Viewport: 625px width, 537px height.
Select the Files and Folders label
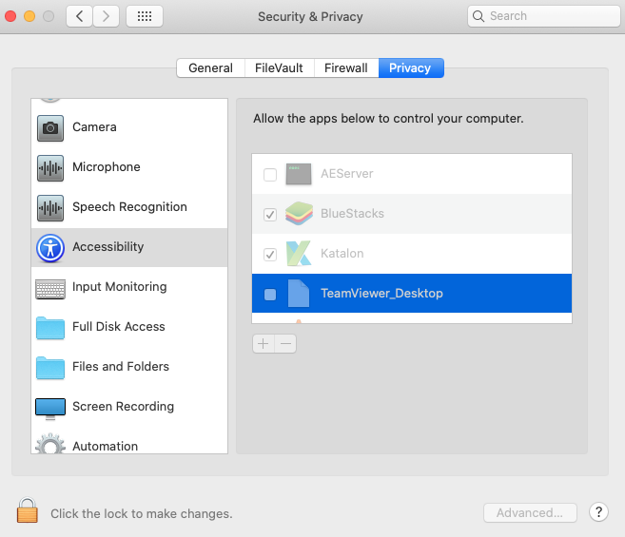click(121, 367)
